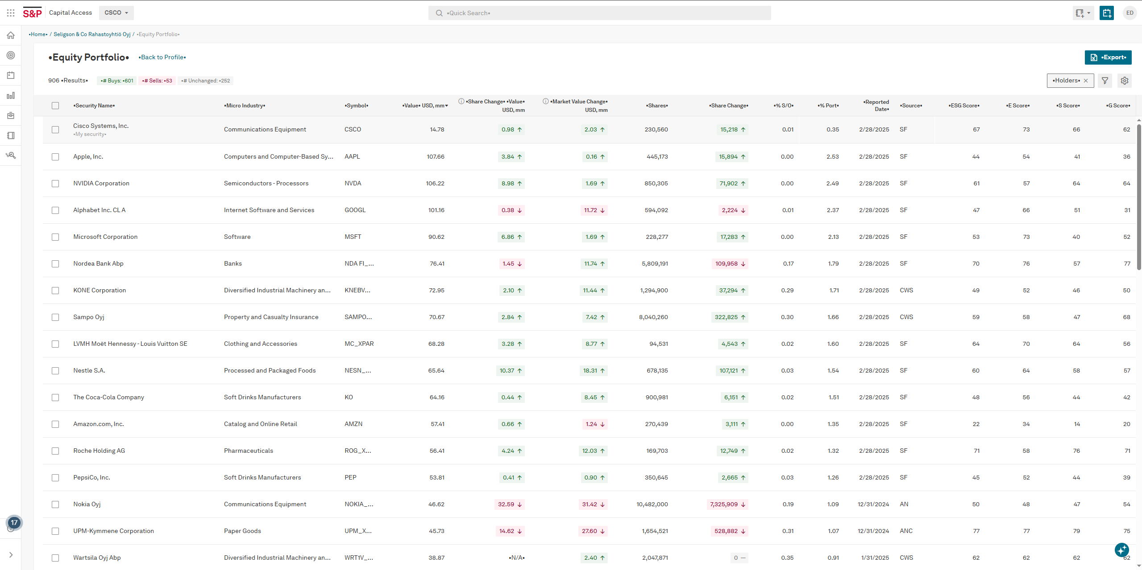Click Home breadcrumb link
The image size is (1142, 570).
[x=38, y=34]
